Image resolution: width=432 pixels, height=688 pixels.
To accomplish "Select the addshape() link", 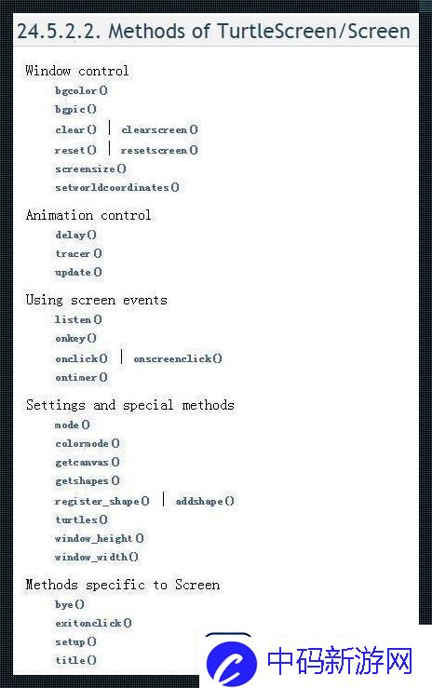I will (x=205, y=501).
